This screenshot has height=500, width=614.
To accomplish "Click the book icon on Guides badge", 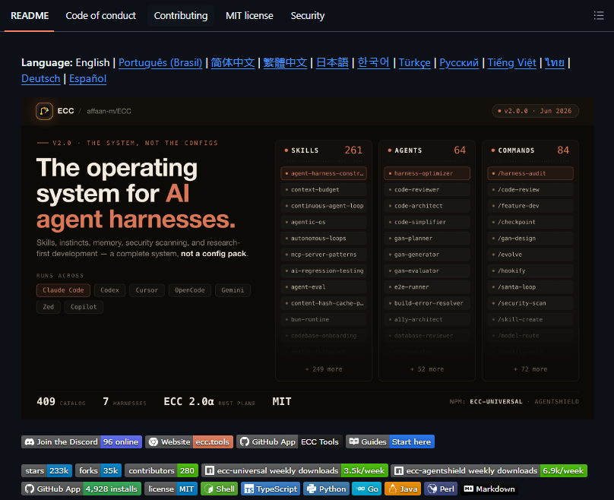I will coord(354,441).
